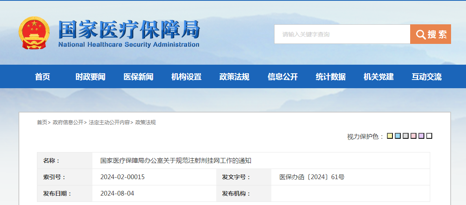466x205 pixels.
Task: Click the National Healthcare Security Administration subtitle
Action: tap(129, 45)
